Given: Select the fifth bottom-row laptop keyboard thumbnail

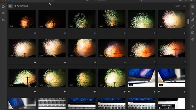Looking at the screenshot, I should point(142,104).
